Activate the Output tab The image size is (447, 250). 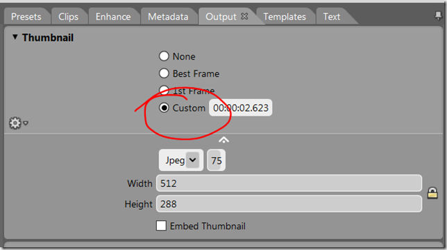221,17
